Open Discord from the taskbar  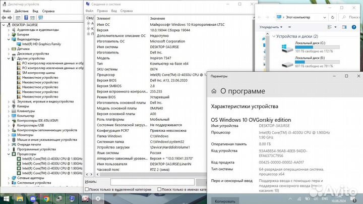coord(33,198)
